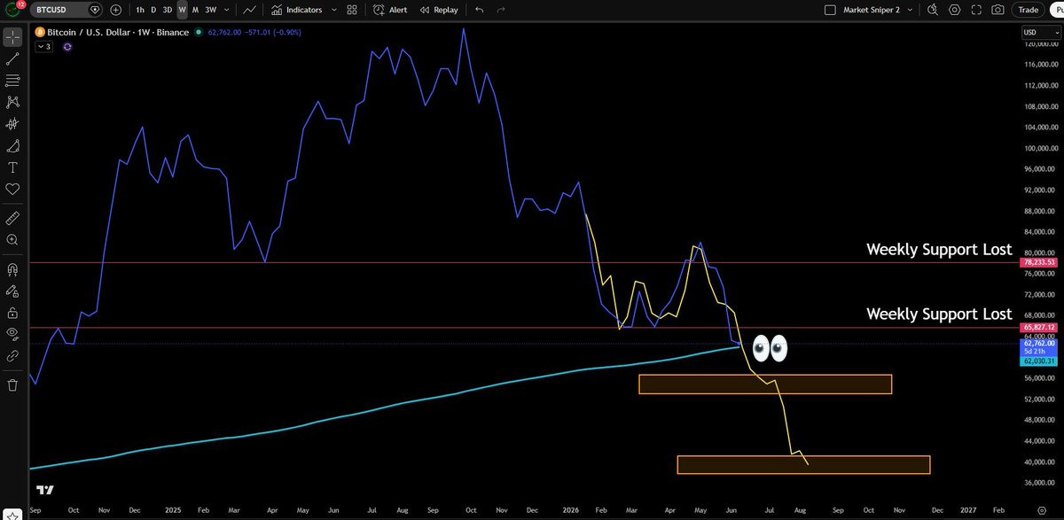
Task: Open the patterns drawing tools
Action: point(12,103)
